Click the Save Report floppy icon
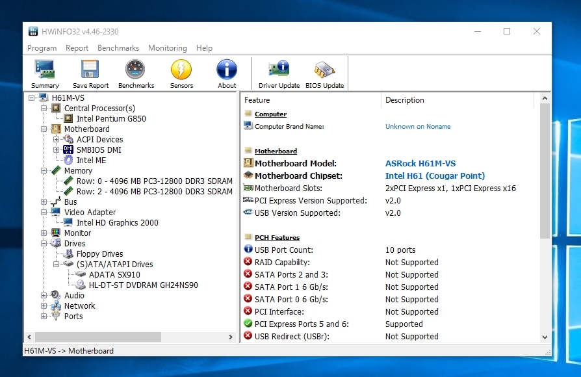This screenshot has width=581, height=377. [90, 70]
